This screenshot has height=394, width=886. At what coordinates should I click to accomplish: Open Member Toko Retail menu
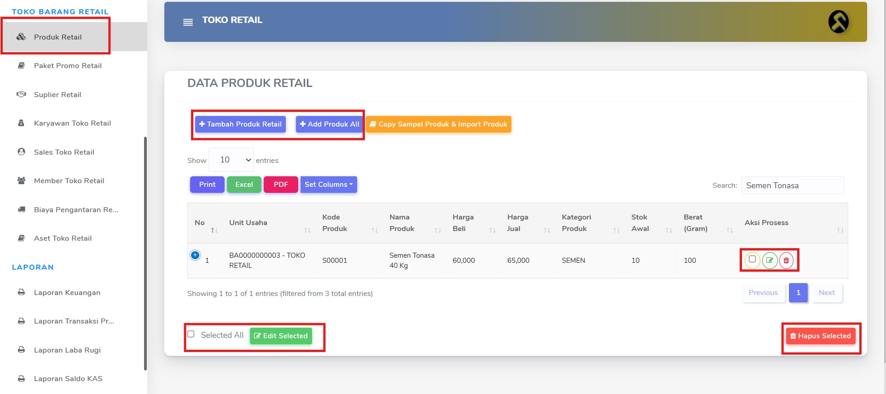(74, 180)
